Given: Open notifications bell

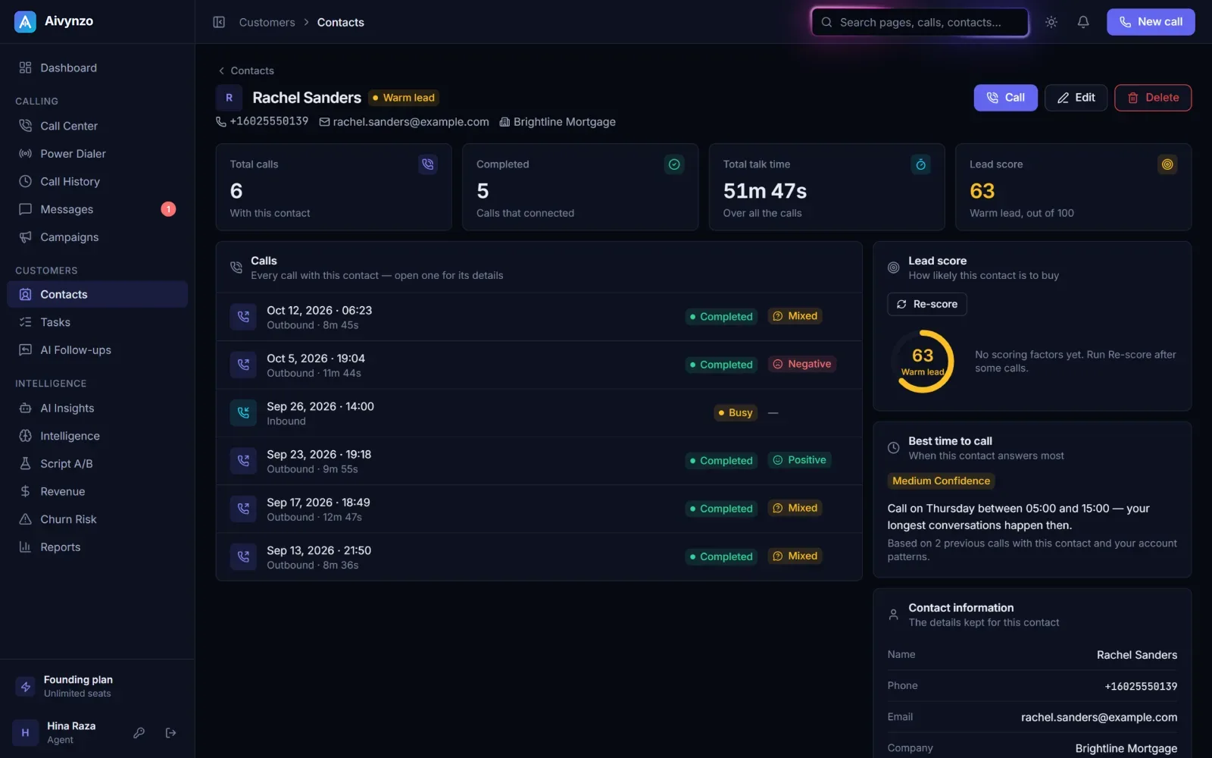Looking at the screenshot, I should [x=1083, y=22].
